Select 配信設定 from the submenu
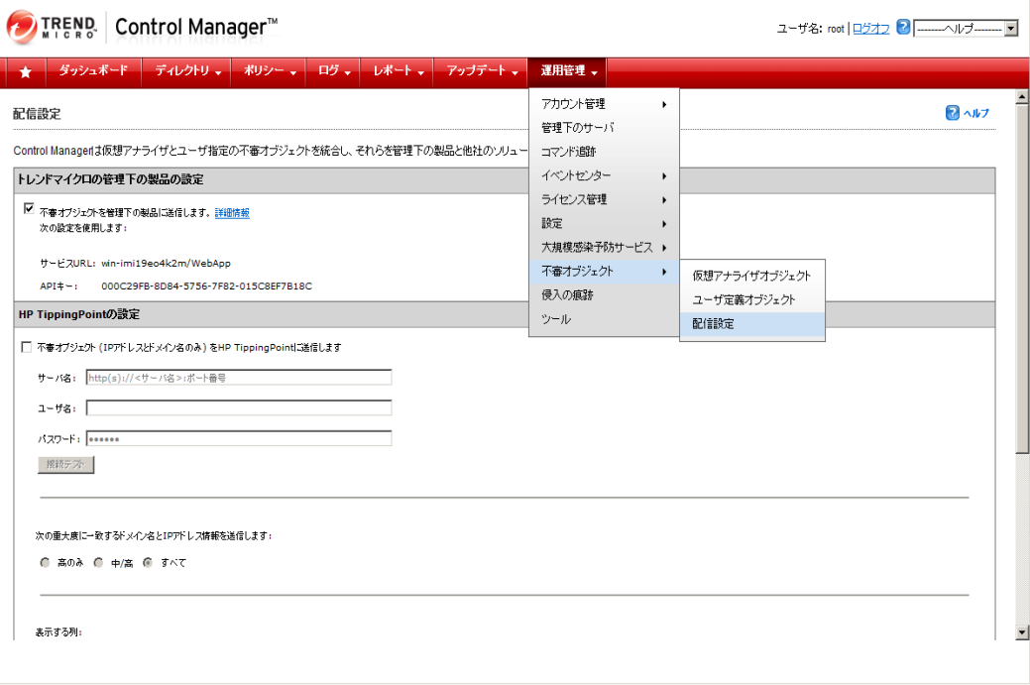The image size is (1030, 685). click(713, 324)
